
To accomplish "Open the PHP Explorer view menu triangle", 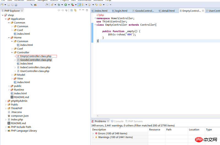I will pos(80,10).
